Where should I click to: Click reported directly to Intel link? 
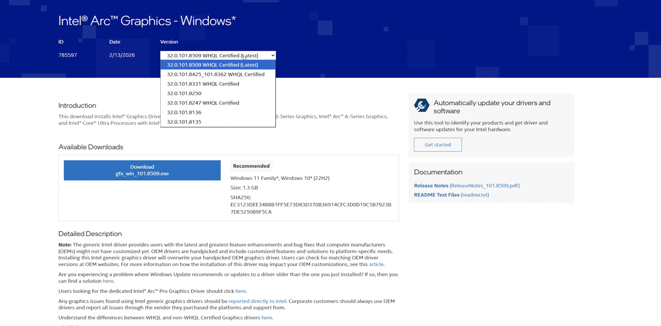tap(257, 301)
